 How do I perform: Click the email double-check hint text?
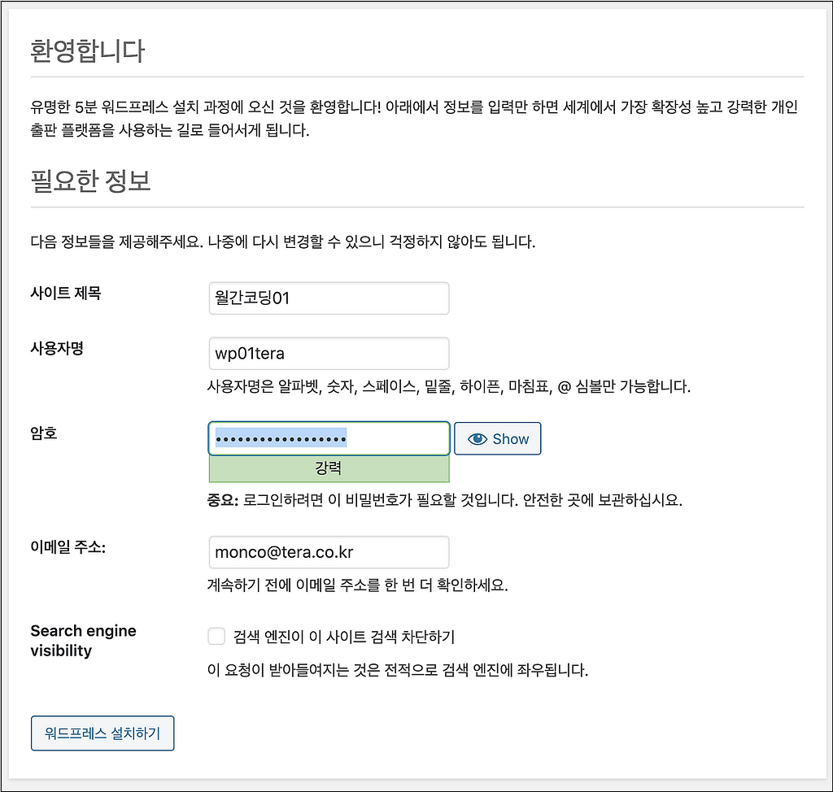(x=358, y=585)
